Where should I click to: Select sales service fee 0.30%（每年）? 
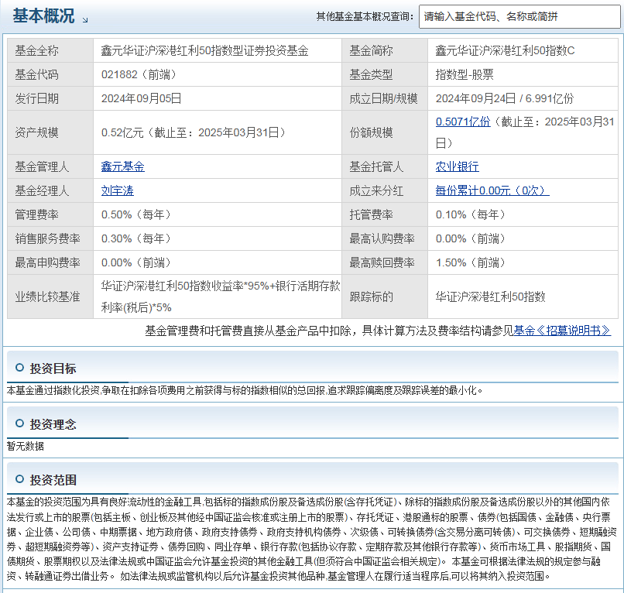(136, 238)
